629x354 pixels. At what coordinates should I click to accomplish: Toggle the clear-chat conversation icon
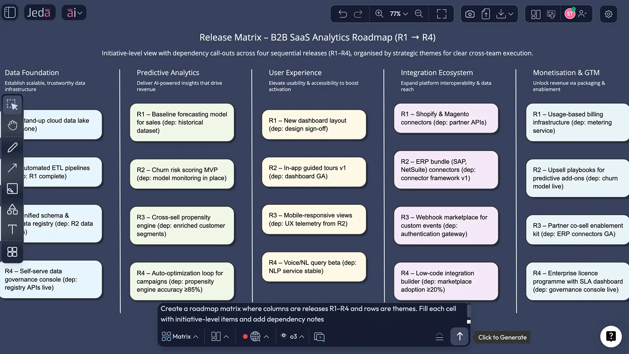(x=319, y=337)
